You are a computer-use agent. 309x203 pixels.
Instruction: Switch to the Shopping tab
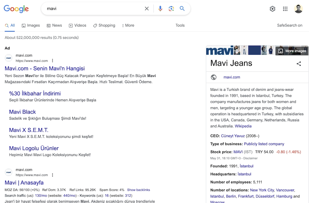coord(104,25)
